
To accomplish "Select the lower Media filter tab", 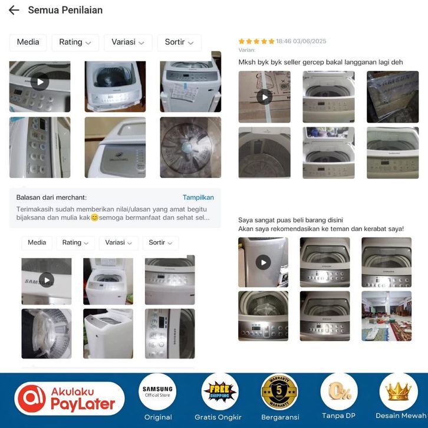I will [37, 243].
